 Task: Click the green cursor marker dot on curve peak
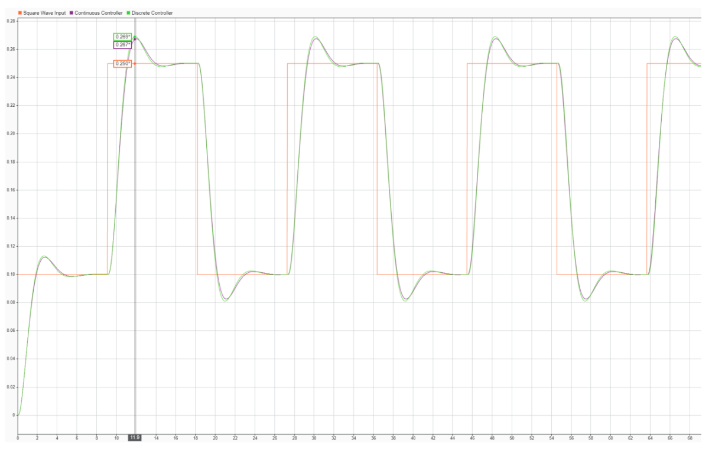coord(135,37)
